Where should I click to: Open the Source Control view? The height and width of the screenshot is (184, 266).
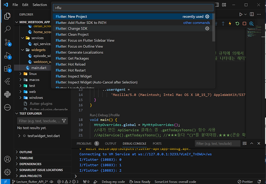point(8,42)
